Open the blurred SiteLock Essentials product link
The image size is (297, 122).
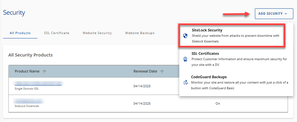pyautogui.click(x=29, y=101)
